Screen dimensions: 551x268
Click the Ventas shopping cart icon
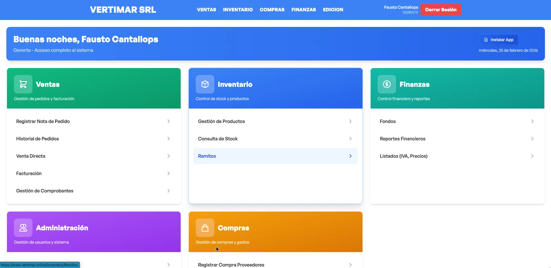pos(23,84)
